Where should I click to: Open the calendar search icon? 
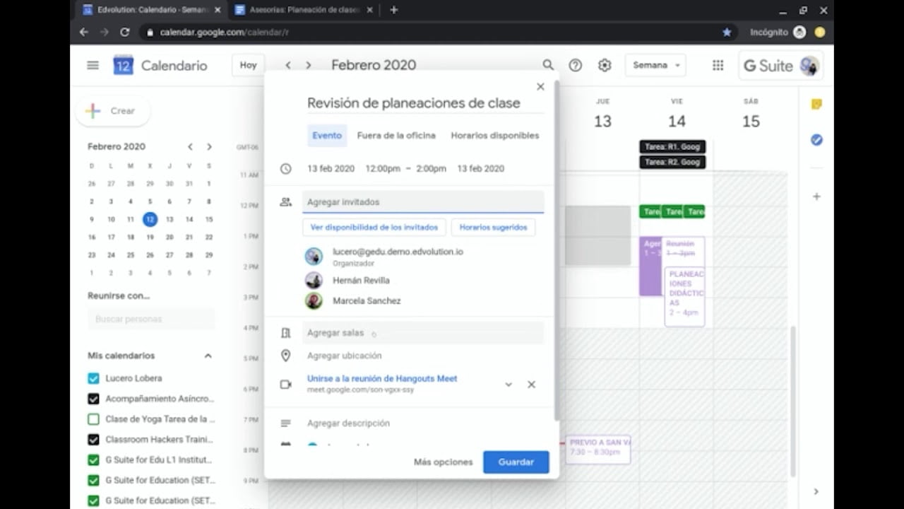(548, 65)
